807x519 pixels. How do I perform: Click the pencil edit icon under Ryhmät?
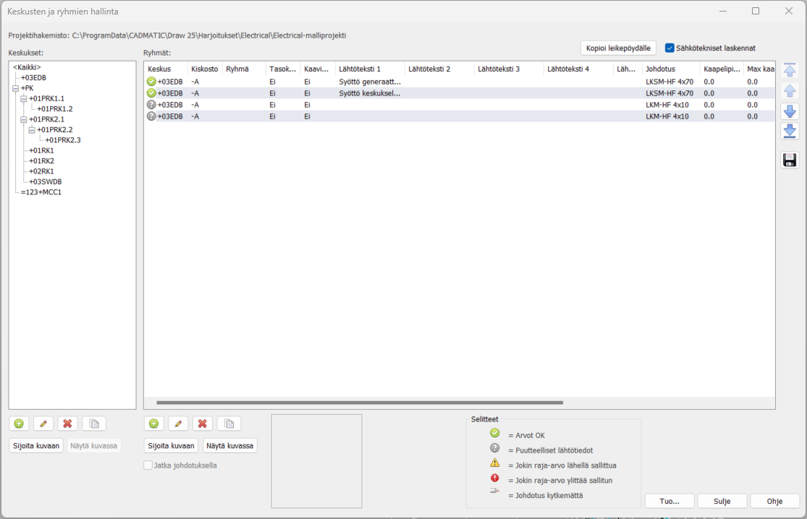[x=178, y=424]
